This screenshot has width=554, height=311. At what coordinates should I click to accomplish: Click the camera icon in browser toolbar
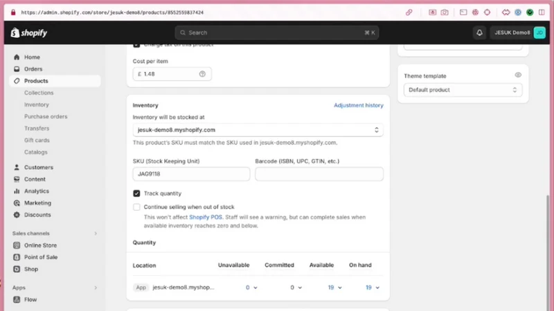point(445,12)
